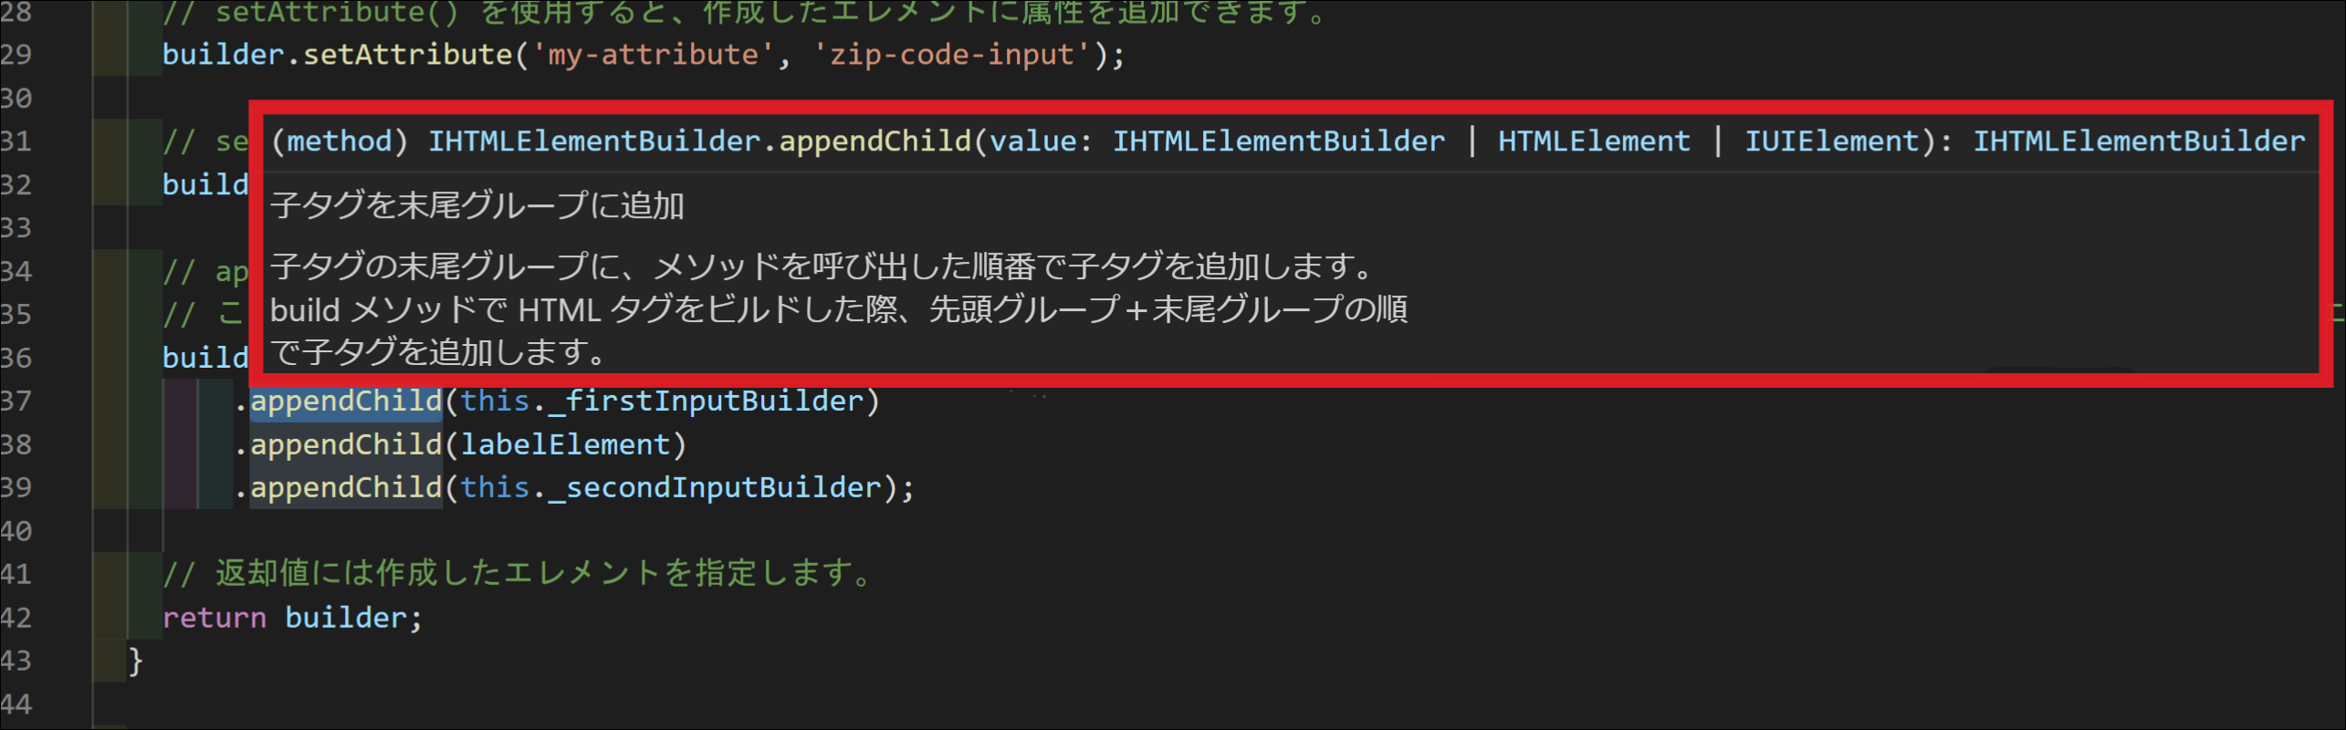The image size is (2346, 730).
Task: Click HTMLElement type in the hover tooltip
Action: [1594, 141]
